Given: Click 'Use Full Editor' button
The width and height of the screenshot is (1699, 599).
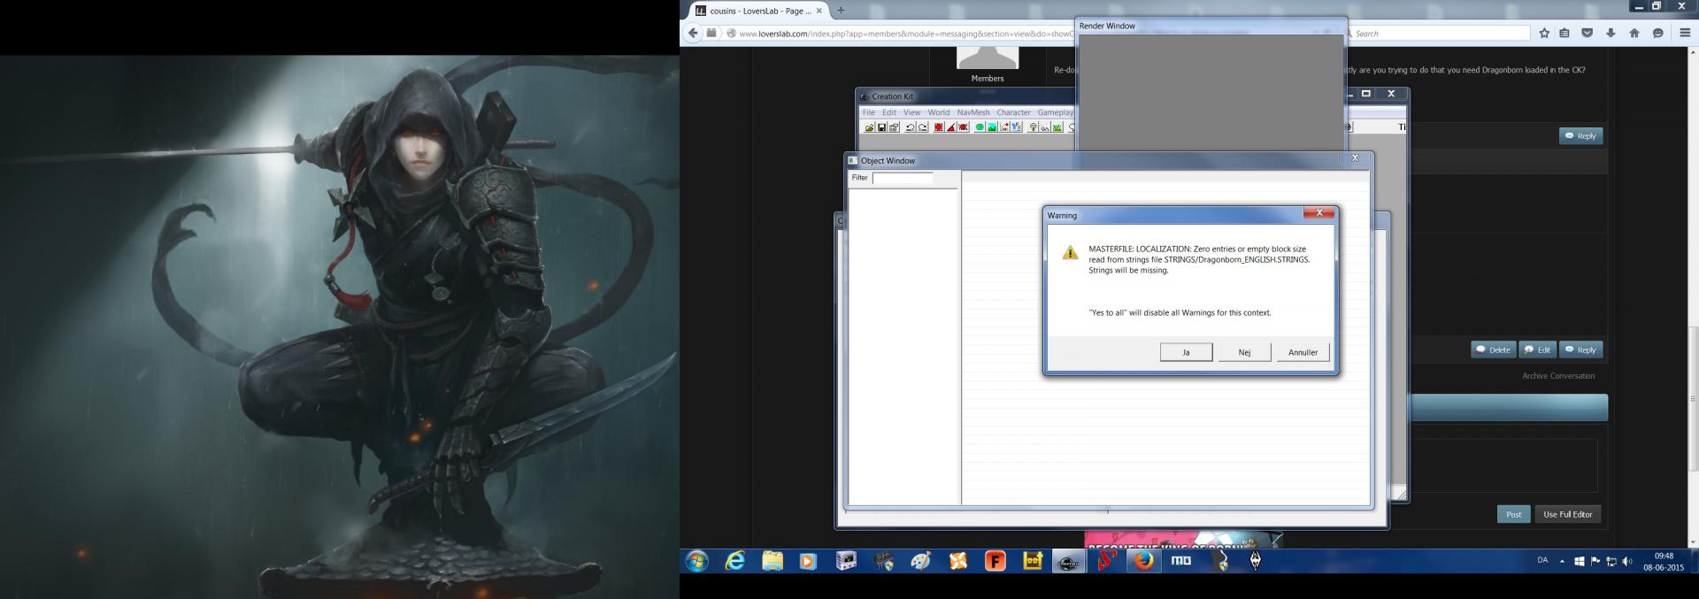Looking at the screenshot, I should 1568,514.
